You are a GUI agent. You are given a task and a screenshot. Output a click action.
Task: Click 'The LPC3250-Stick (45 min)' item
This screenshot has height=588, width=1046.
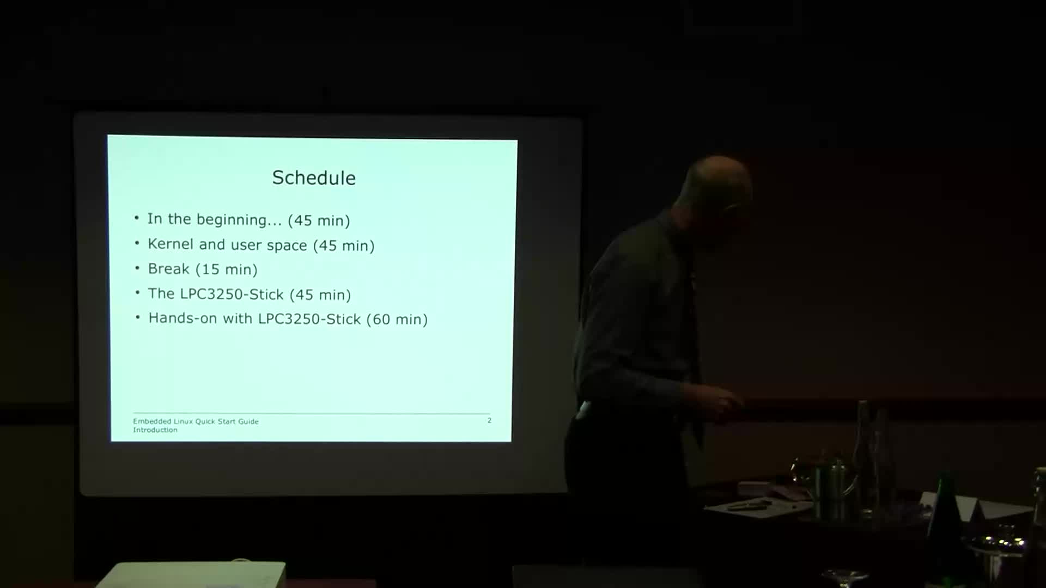[250, 293]
